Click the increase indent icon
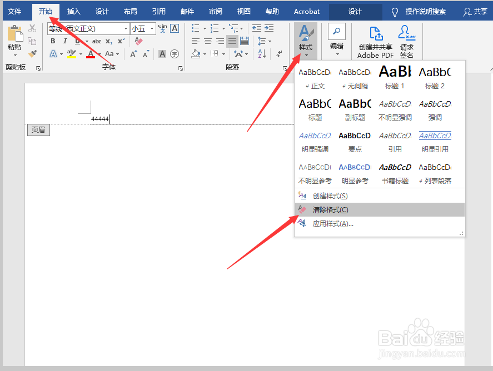Image resolution: width=493 pixels, height=371 pixels. click(x=269, y=28)
